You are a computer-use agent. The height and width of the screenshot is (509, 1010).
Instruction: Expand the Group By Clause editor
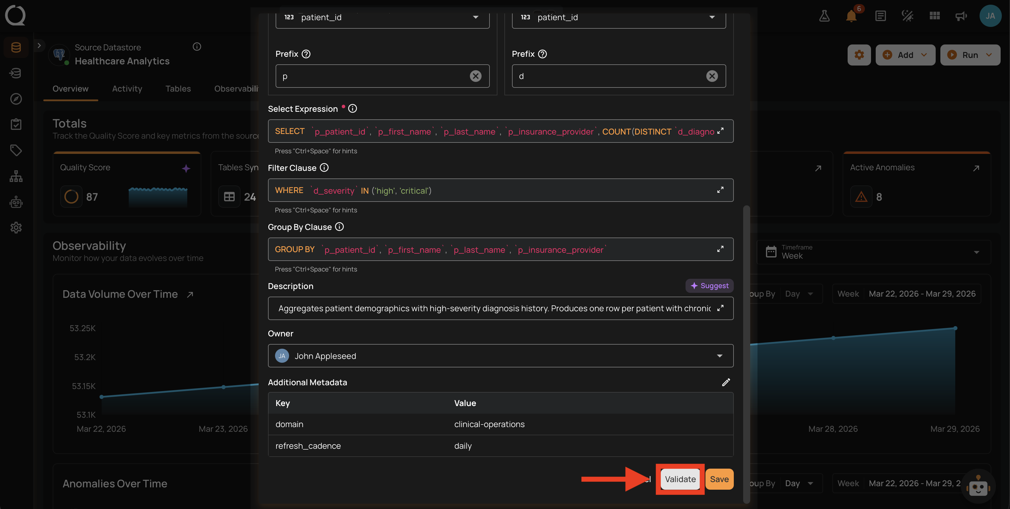click(x=720, y=250)
